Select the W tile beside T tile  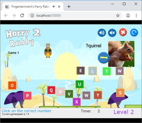tap(120, 71)
